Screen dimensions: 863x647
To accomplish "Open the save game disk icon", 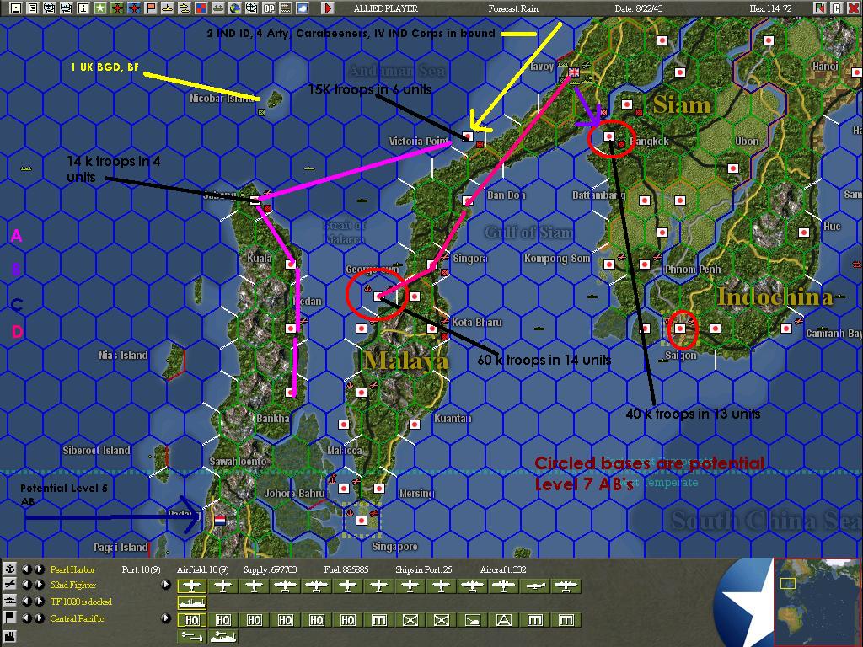I will point(16,8).
